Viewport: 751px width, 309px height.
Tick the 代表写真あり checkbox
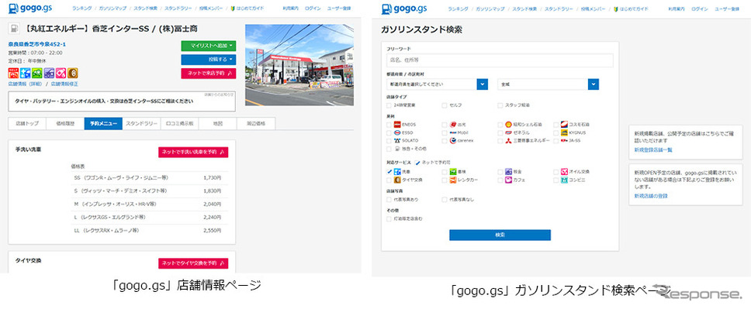[x=389, y=200]
